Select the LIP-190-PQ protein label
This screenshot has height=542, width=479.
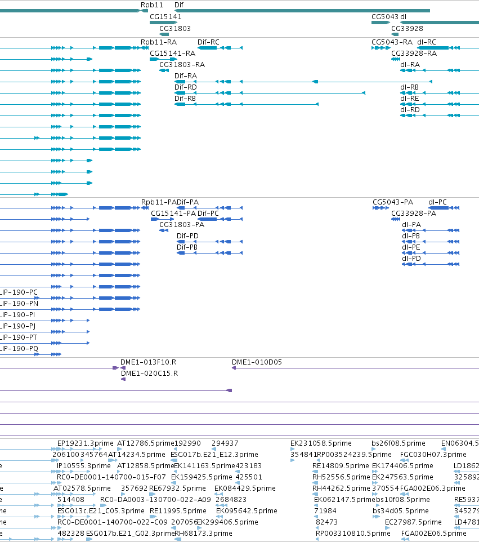(19, 349)
